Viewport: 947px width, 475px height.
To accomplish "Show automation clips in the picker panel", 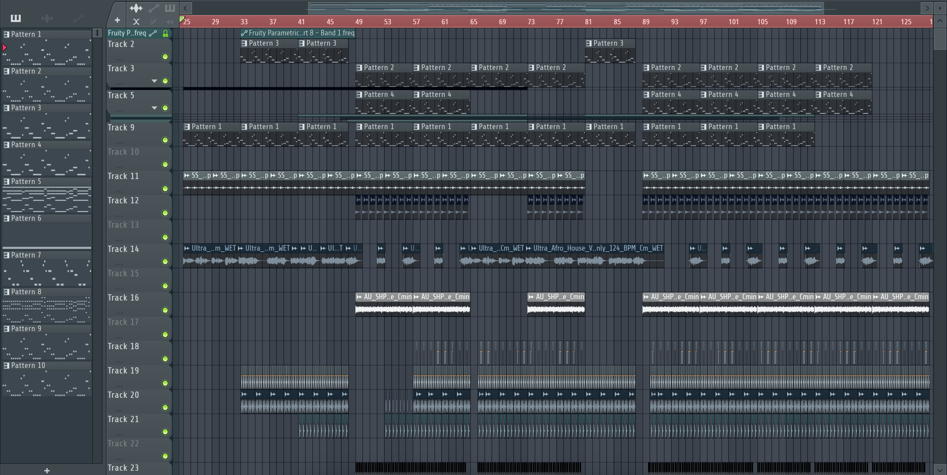I will [x=78, y=18].
